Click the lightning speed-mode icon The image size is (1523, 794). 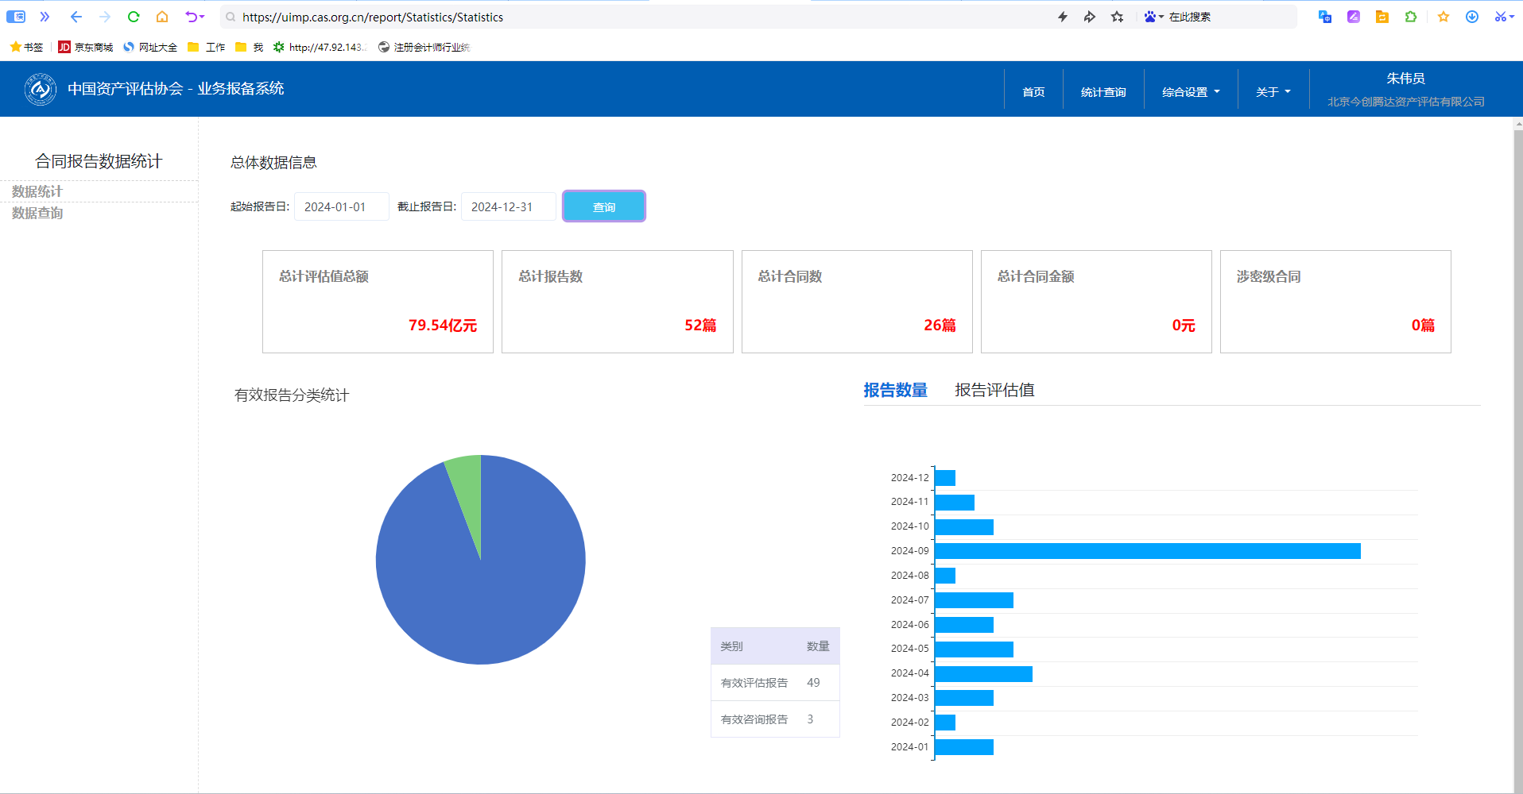1063,17
